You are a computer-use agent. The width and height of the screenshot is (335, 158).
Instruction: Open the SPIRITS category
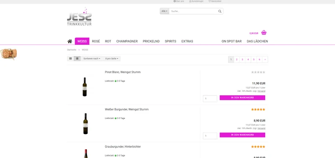[x=170, y=41]
